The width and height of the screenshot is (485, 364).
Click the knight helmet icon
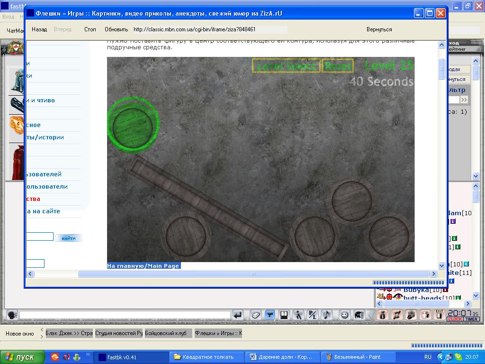(x=359, y=315)
